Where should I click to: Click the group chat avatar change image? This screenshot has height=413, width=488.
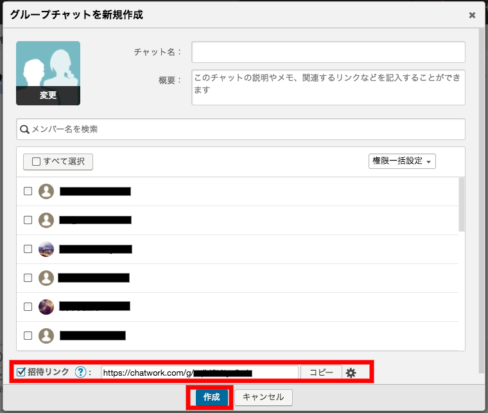coord(48,73)
